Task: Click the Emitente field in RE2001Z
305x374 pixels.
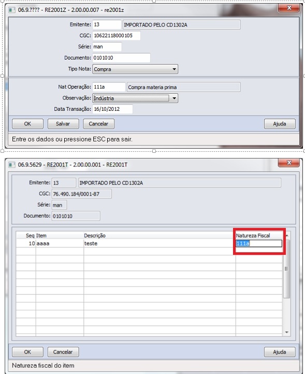Action: coord(107,24)
